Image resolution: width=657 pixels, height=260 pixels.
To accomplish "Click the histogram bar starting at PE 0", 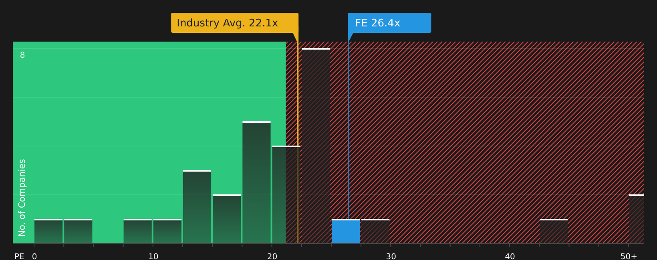I will [x=48, y=231].
